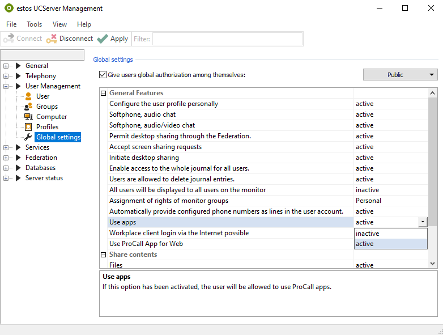Collapse the General Features section
443x335 pixels.
click(x=104, y=93)
